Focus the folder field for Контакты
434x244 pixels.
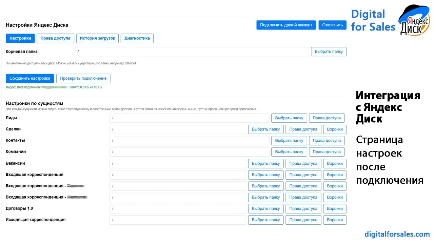189,141
